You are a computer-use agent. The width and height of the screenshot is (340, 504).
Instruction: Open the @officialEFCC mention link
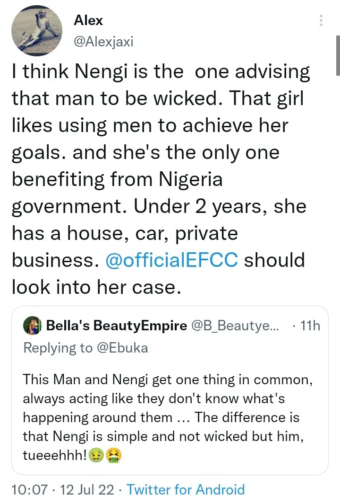click(x=172, y=260)
